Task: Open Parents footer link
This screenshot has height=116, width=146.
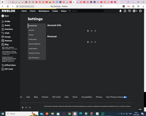Action: click(45, 97)
